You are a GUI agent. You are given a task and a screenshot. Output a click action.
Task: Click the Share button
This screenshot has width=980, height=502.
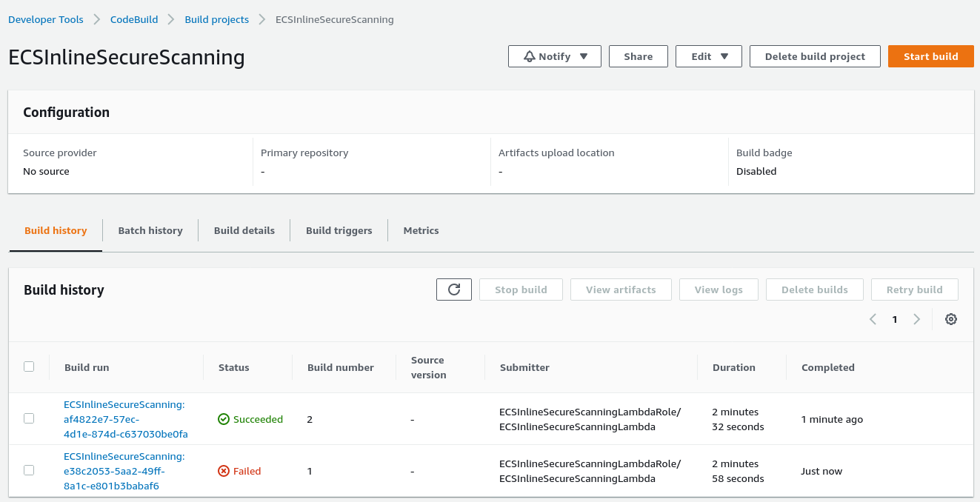(x=639, y=56)
